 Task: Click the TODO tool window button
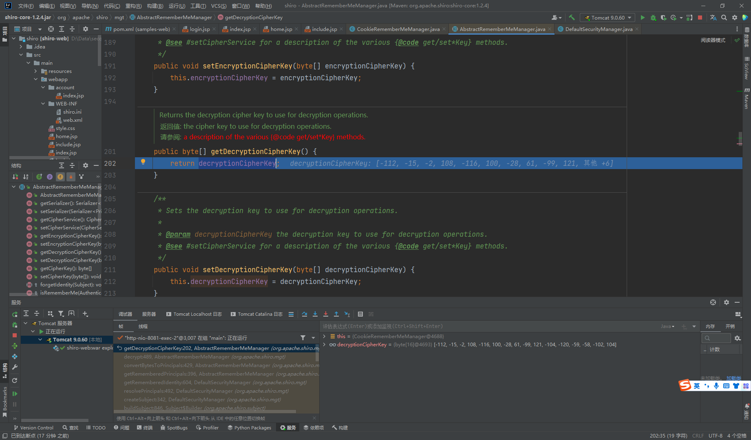click(x=96, y=428)
